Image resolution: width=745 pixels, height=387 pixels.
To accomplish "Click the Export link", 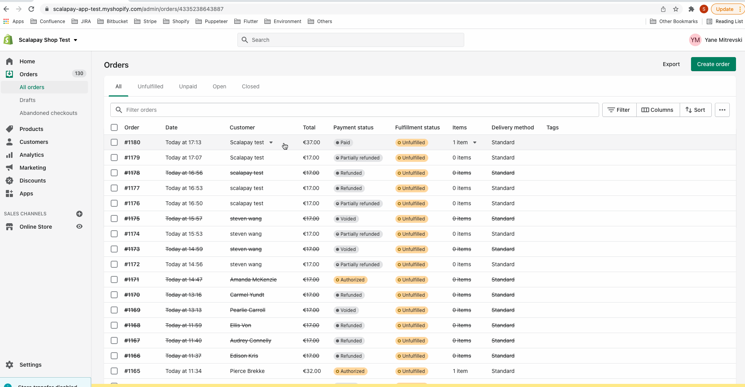I will (671, 64).
